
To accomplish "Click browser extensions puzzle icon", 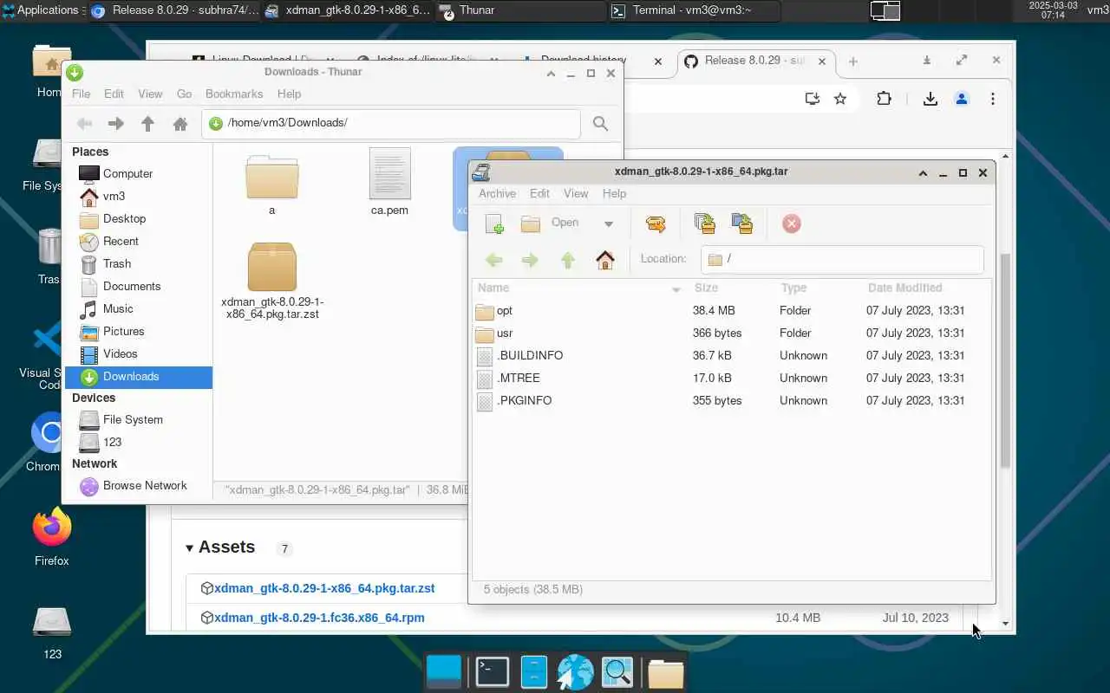I will point(884,99).
